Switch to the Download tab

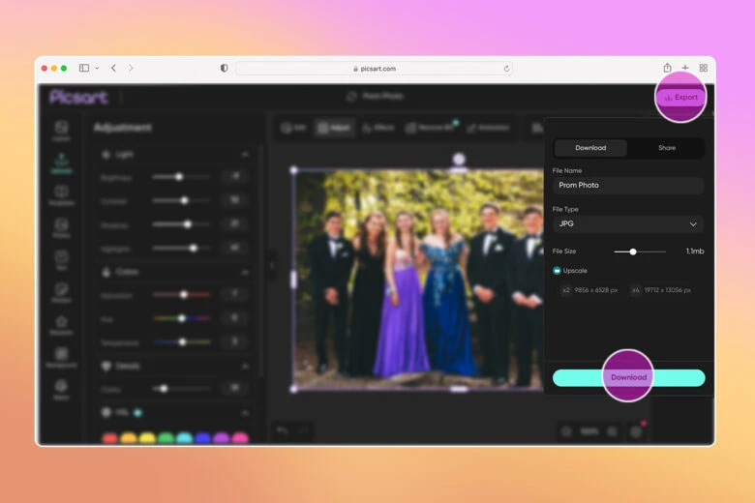(590, 148)
